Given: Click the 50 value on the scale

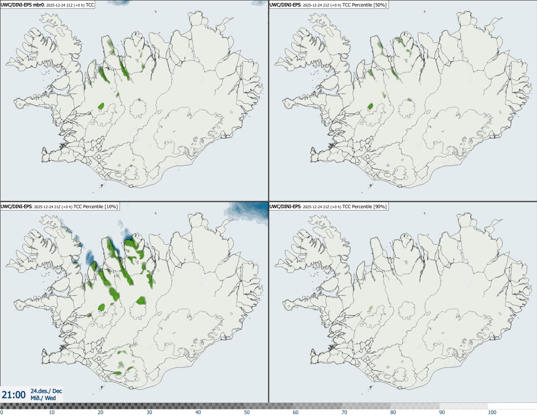Looking at the screenshot, I should (247, 412).
